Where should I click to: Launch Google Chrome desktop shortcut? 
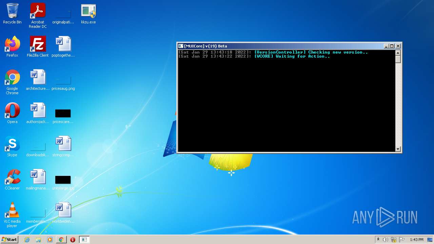[12, 82]
